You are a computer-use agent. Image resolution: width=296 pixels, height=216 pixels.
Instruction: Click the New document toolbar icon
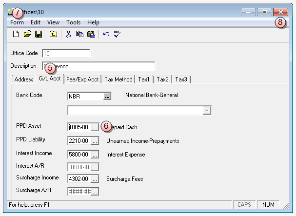16,34
